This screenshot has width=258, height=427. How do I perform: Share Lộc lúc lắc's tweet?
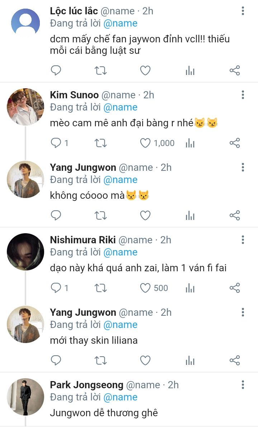[x=234, y=71]
